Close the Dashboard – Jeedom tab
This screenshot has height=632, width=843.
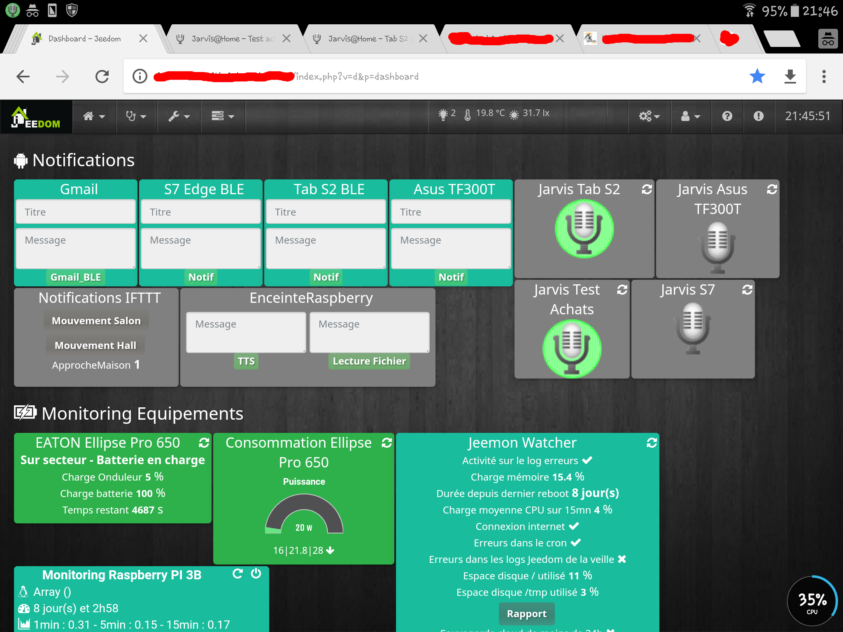coord(143,38)
